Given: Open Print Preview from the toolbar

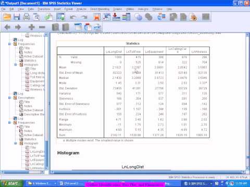Looking at the screenshot, I should 36,17.
